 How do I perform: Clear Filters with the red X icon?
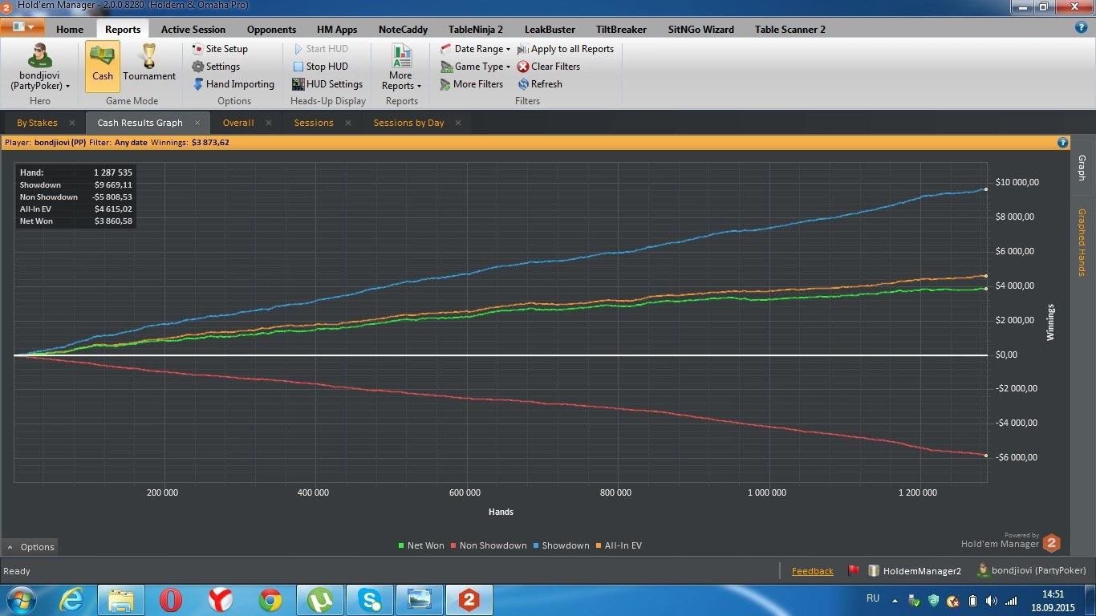(549, 67)
